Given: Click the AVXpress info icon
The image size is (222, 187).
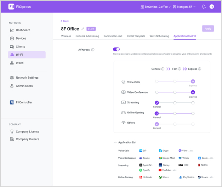Looking at the screenshot, I should click(93, 50).
